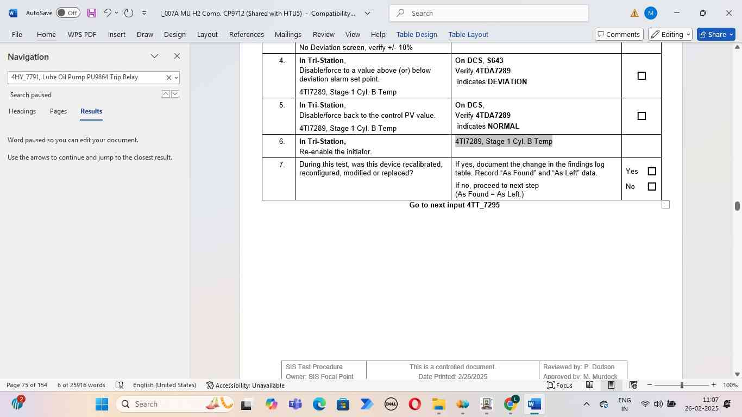Viewport: 742px width, 417px height.
Task: Open Google Chrome from taskbar
Action: tap(510, 404)
